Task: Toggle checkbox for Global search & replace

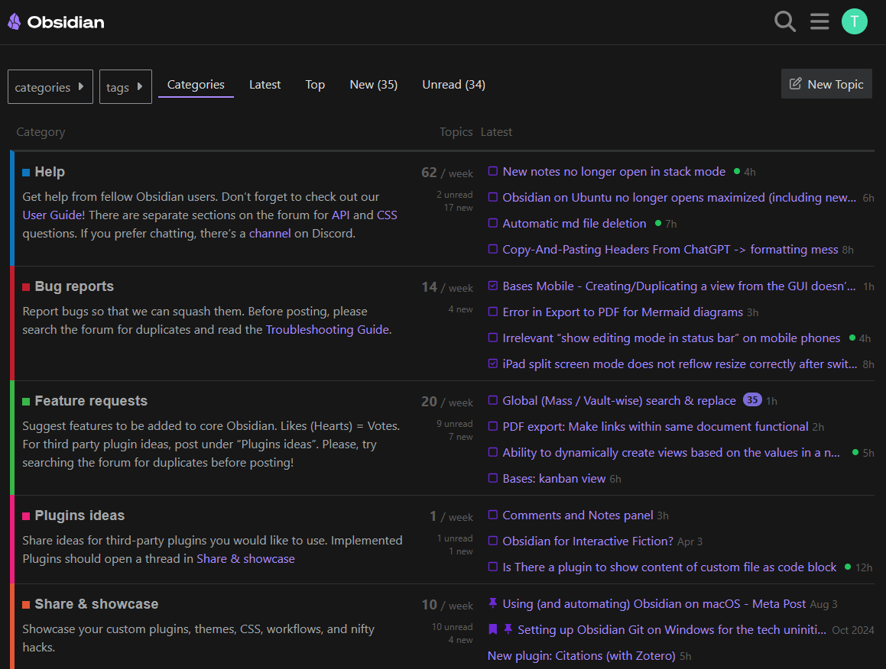Action: [x=493, y=400]
